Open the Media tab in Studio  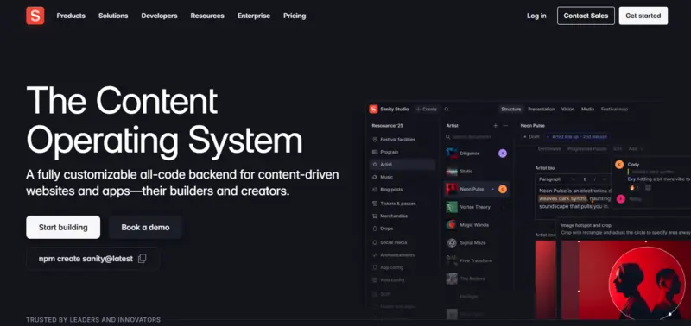(x=587, y=110)
